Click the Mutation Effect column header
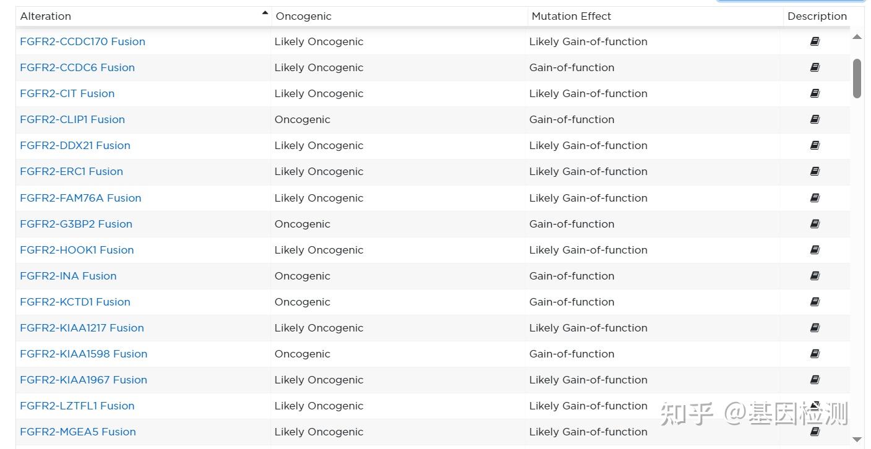 (571, 16)
